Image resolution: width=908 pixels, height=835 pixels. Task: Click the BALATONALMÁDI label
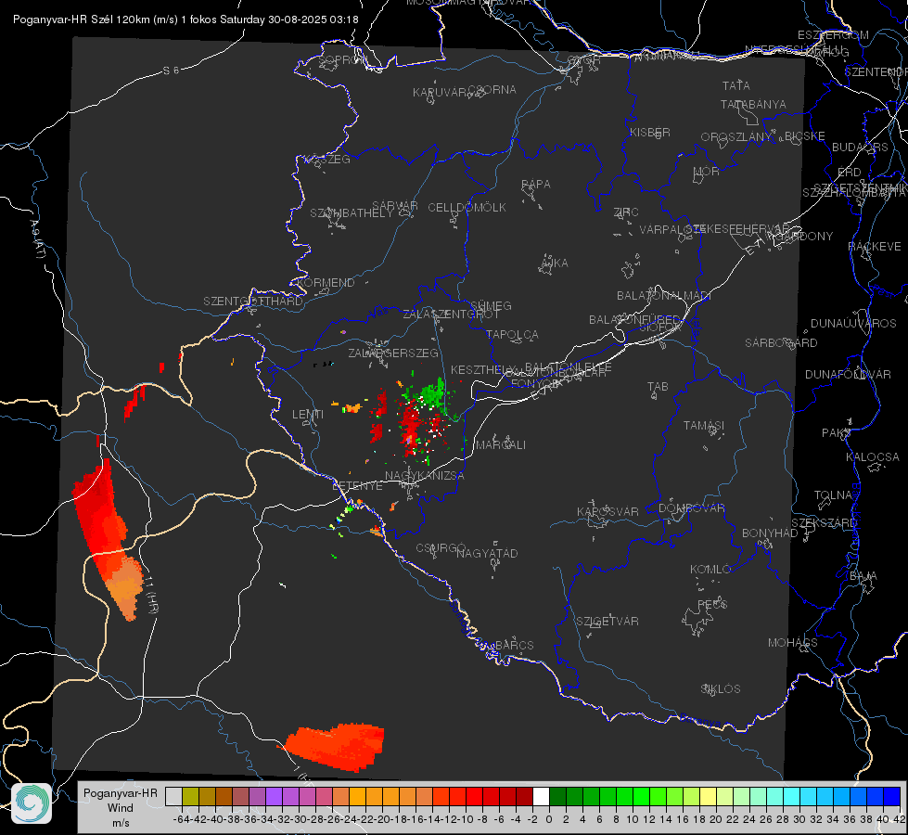tap(664, 296)
